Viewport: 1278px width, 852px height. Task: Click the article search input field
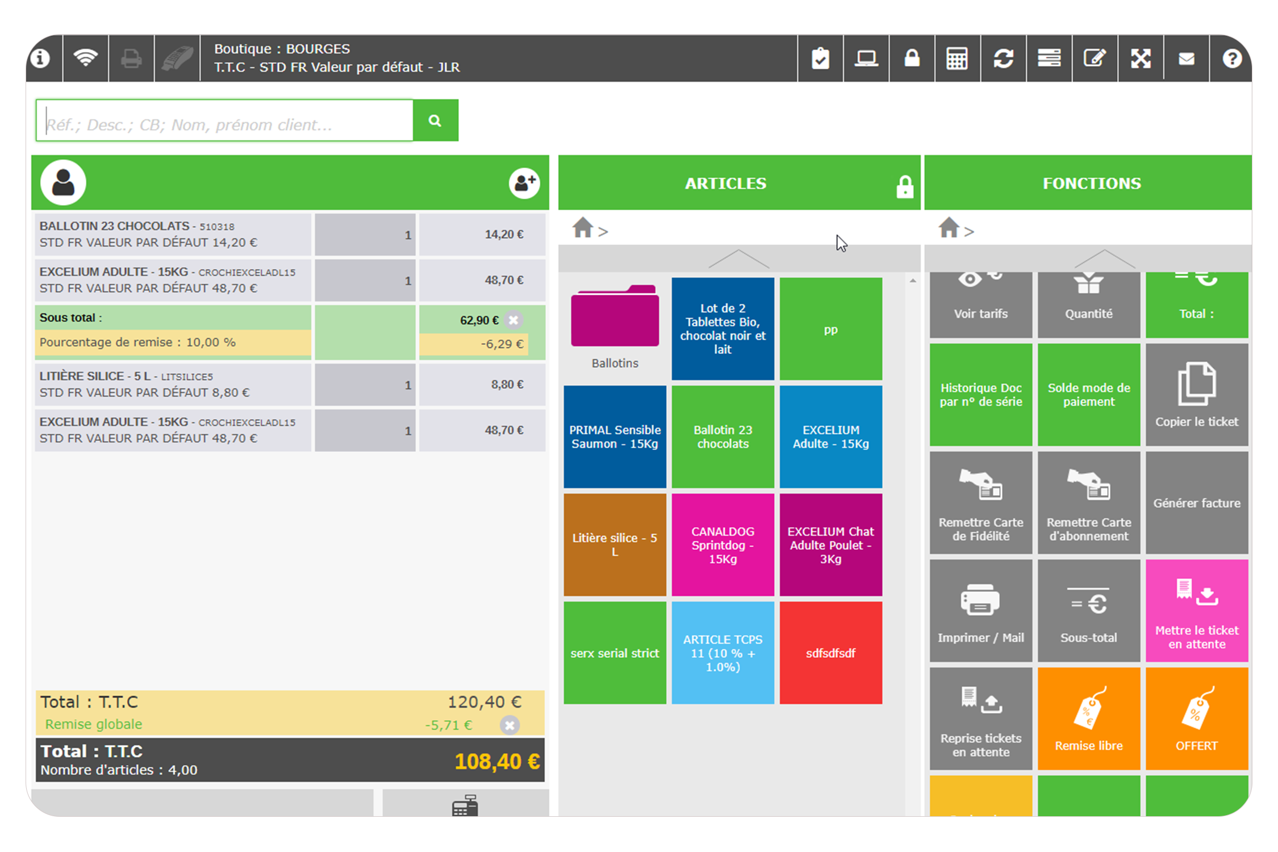coord(224,120)
